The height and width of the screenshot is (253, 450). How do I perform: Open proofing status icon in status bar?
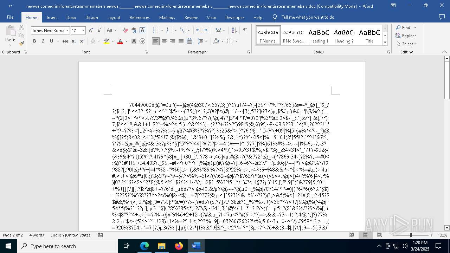pyautogui.click(x=101, y=235)
